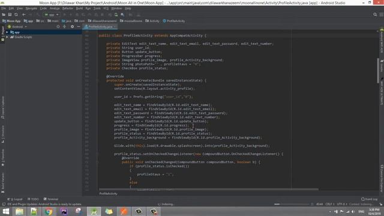Open the Refactor menu
The width and height of the screenshot is (384, 216).
pos(68,8)
